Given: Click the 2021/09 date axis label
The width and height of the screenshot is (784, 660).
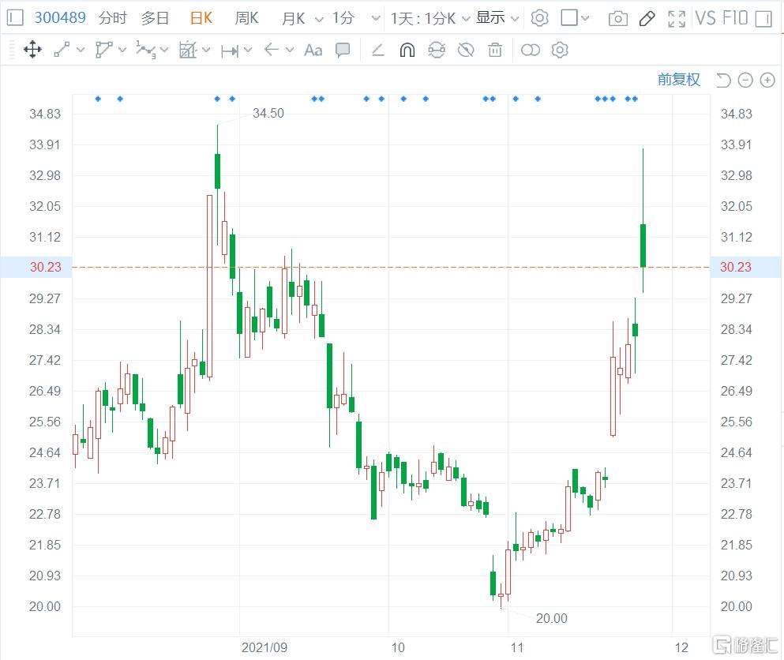Looking at the screenshot, I should click(264, 647).
